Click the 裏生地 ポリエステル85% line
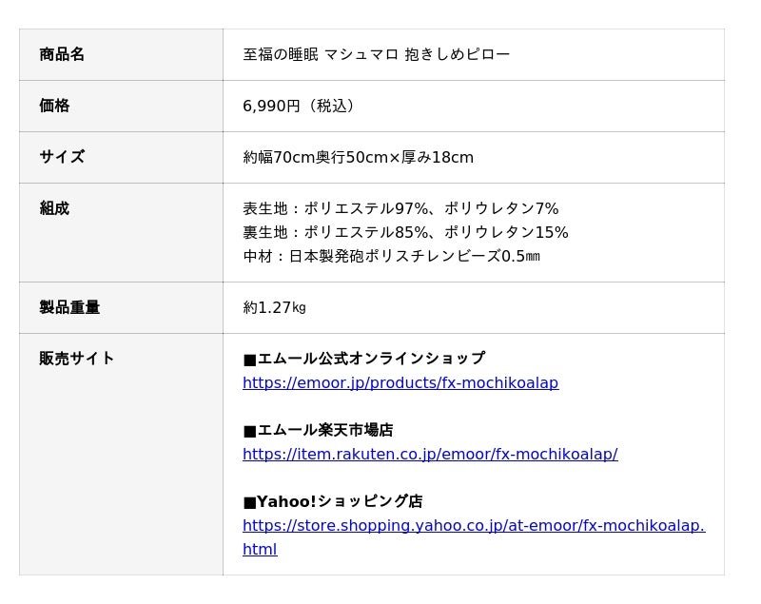The height and width of the screenshot is (604, 761). [x=405, y=232]
